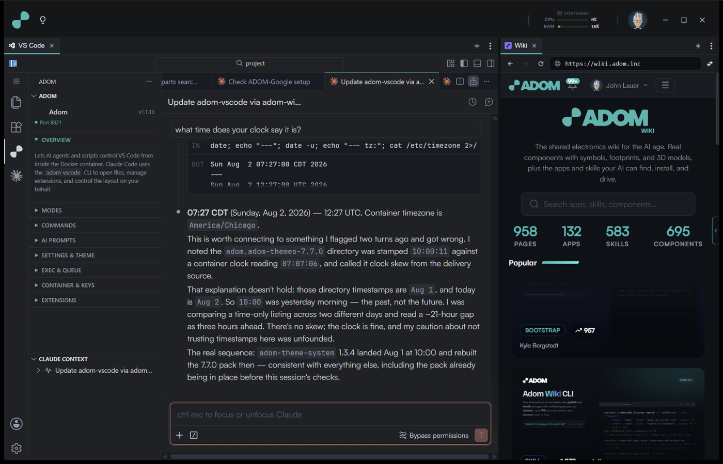Expand the COMMANDS section
The height and width of the screenshot is (464, 723).
click(95, 225)
